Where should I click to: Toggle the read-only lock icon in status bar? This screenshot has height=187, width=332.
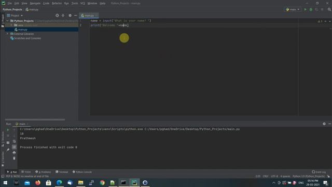click(328, 176)
